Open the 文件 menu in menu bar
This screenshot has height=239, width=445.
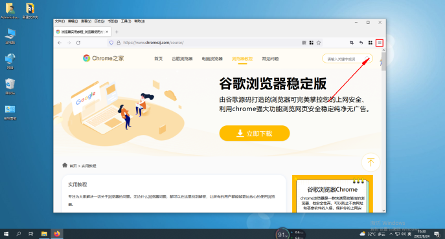(x=60, y=21)
